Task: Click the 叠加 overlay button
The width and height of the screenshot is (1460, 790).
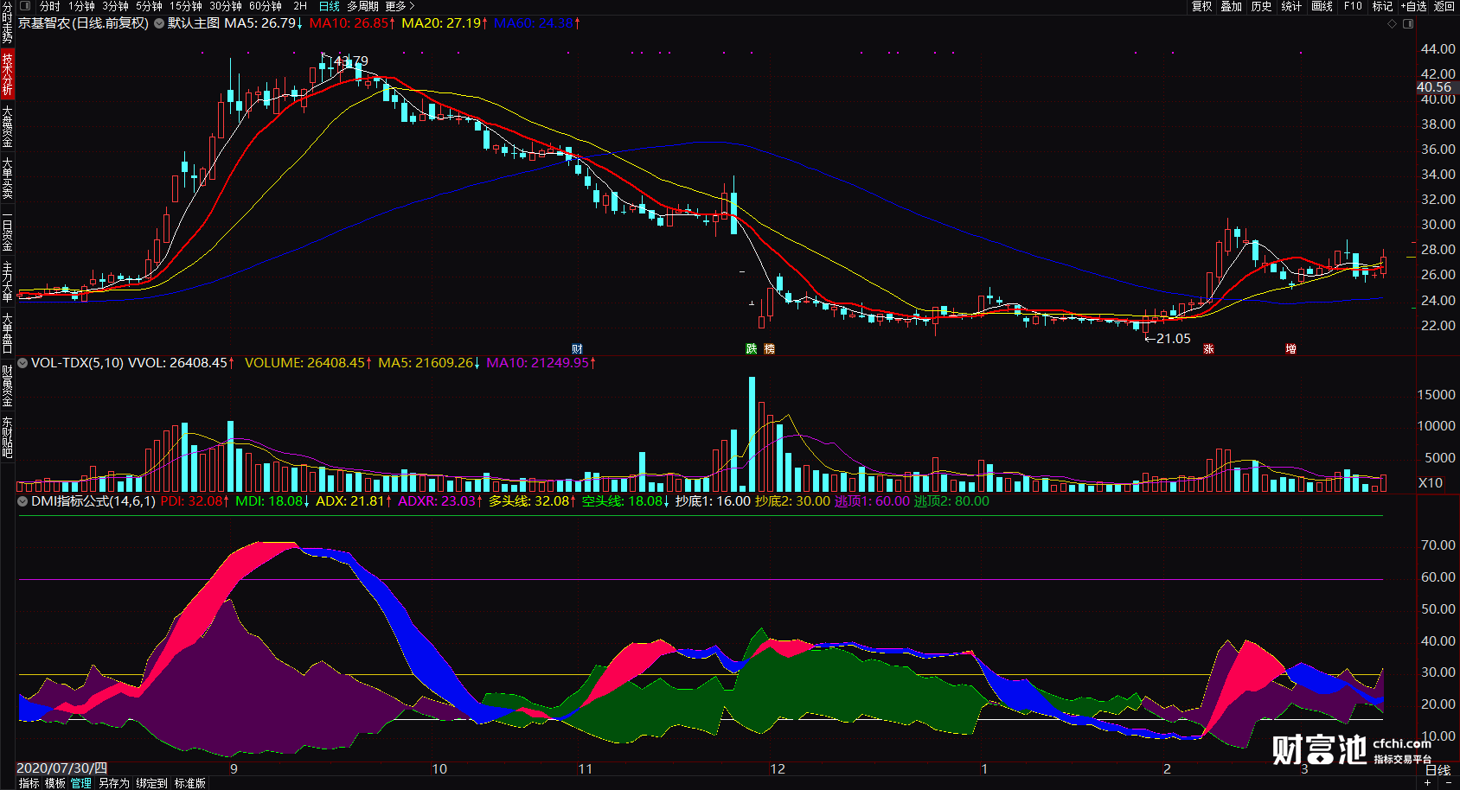Action: (x=1232, y=6)
